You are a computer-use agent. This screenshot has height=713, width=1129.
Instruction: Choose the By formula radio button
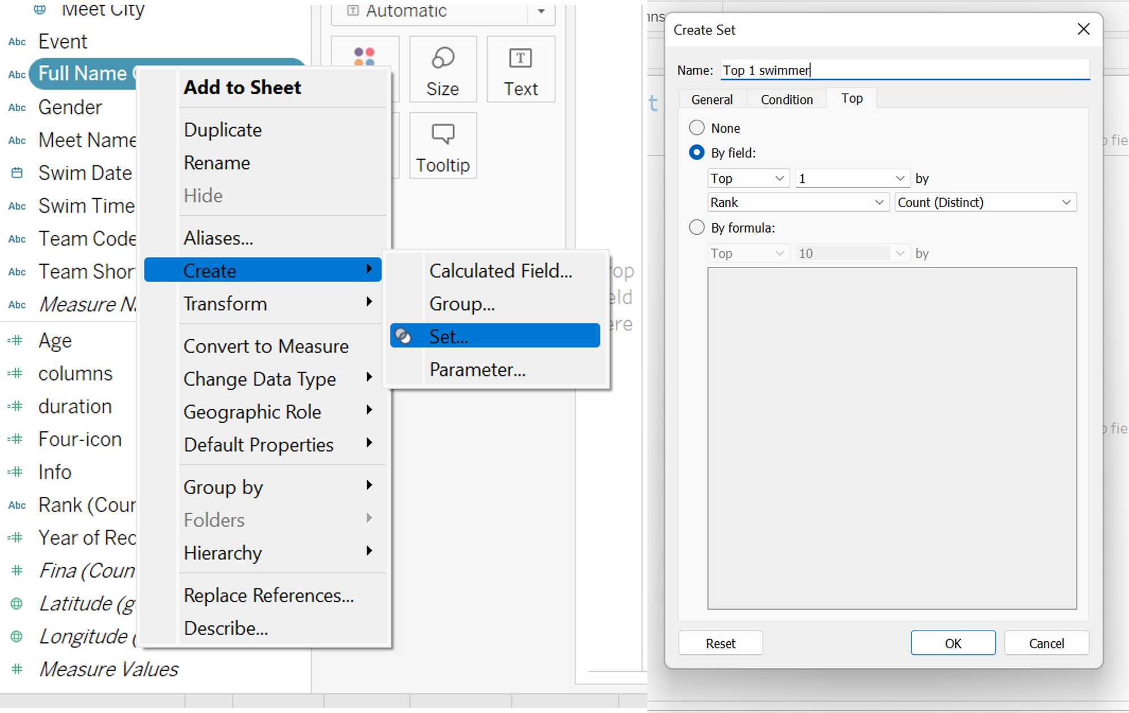697,228
